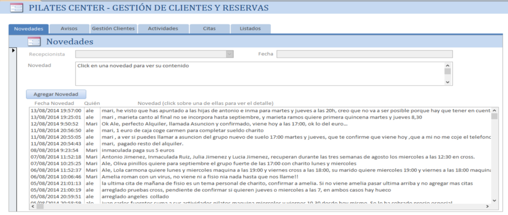Image resolution: width=508 pixels, height=215 pixels.
Task: Click scroll-down arrow of Novedad text box
Action: pyautogui.click(x=448, y=82)
